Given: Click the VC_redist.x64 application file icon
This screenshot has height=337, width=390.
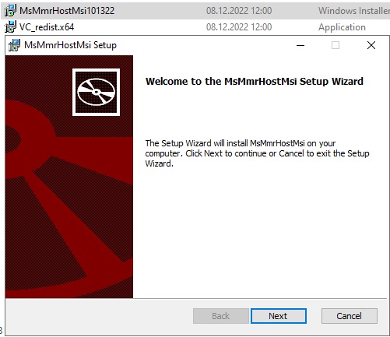Looking at the screenshot, I should pos(10,26).
